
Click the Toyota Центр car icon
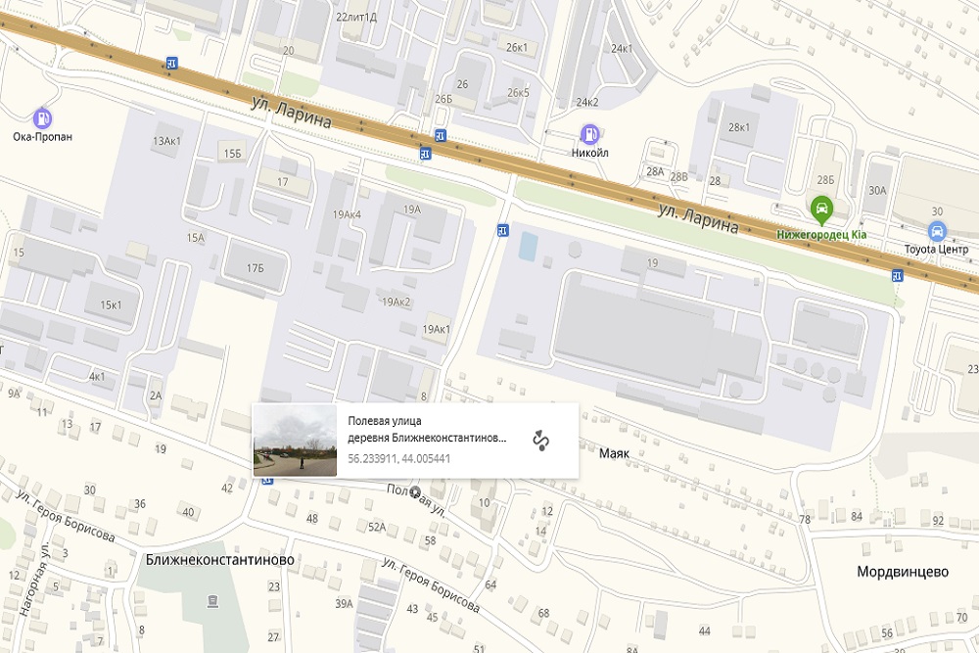click(x=937, y=231)
